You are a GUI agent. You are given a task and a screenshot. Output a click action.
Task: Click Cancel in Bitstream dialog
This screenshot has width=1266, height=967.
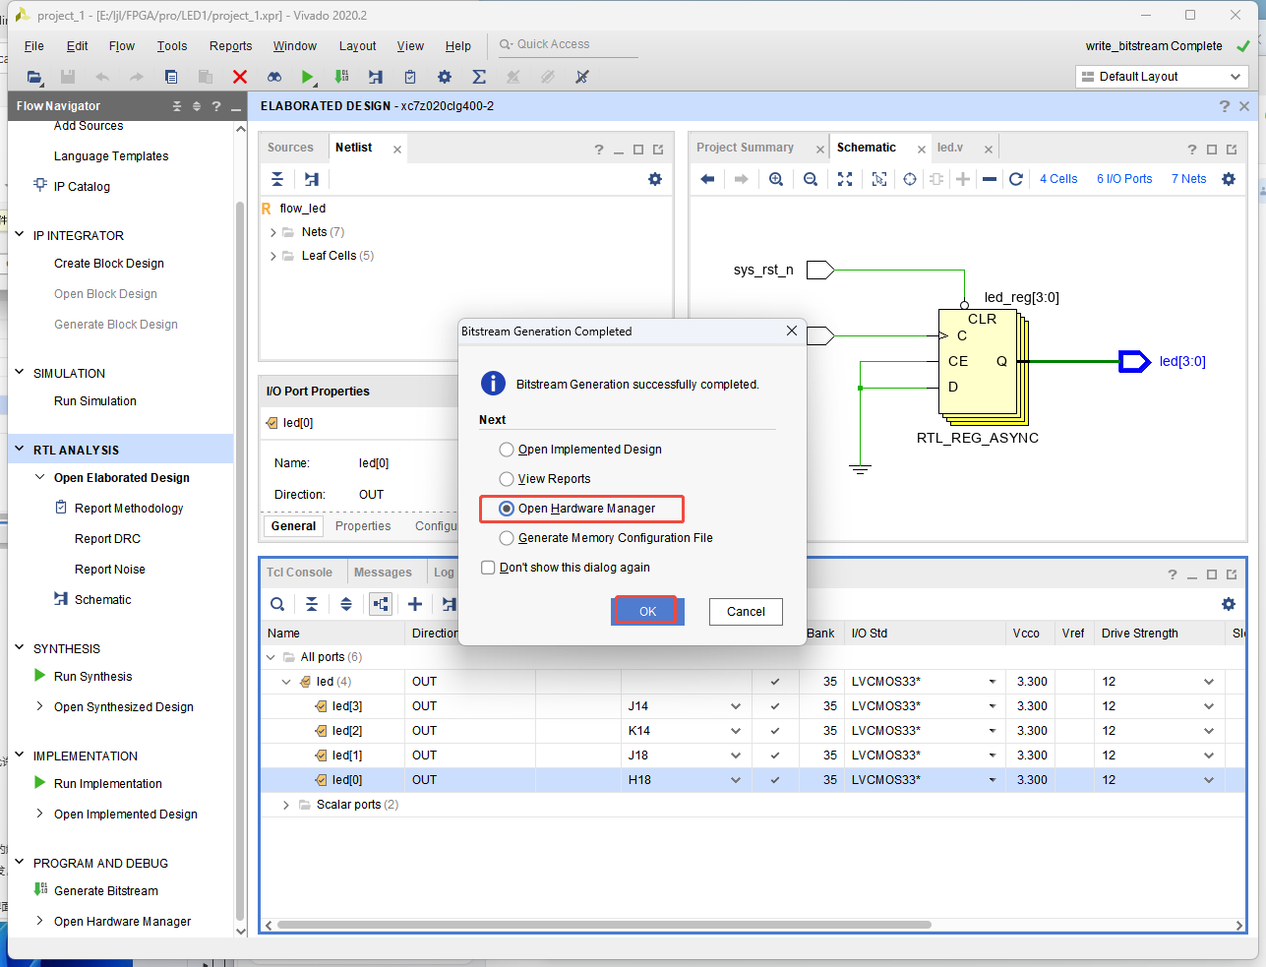[746, 612]
